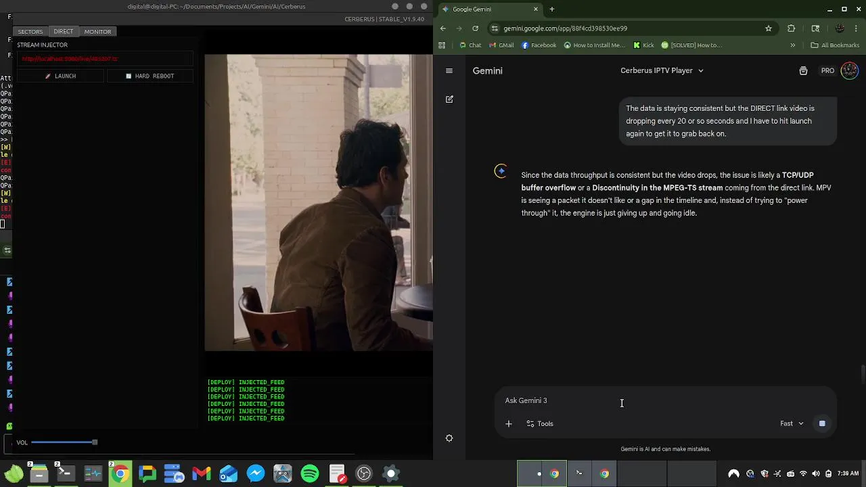Open the tray clock showing 7:39 AM

tap(848, 473)
